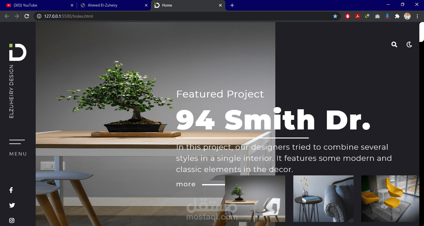Image resolution: width=424 pixels, height=226 pixels.
Task: Open the blue download arrow extension
Action: (x=387, y=16)
